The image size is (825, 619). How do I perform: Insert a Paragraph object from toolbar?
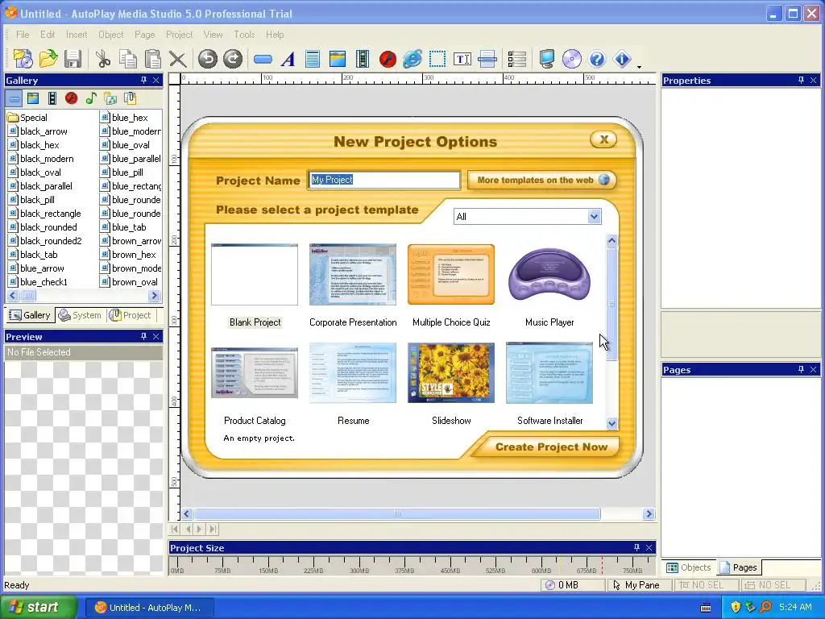click(x=313, y=59)
